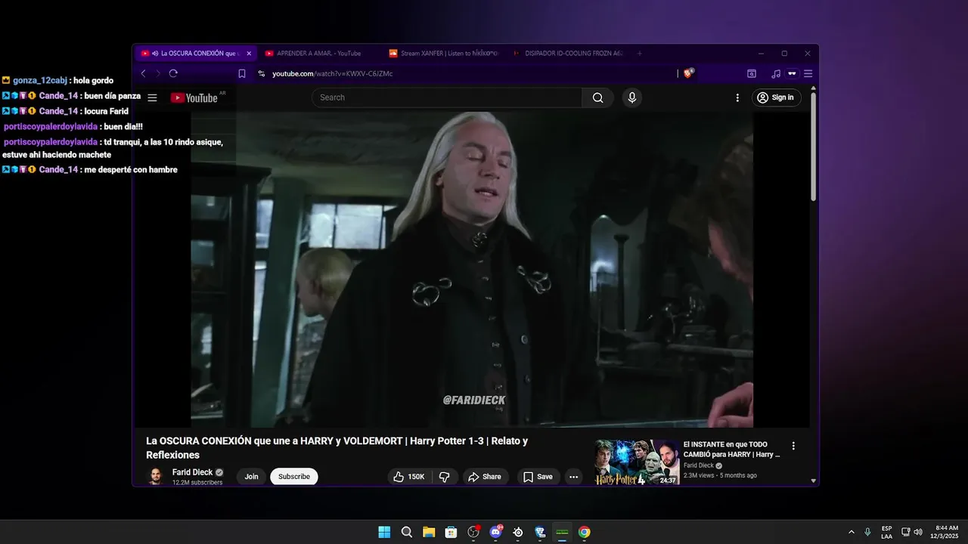Viewport: 968px width, 544px height.
Task: Click the scrollbar down arrow
Action: click(814, 481)
